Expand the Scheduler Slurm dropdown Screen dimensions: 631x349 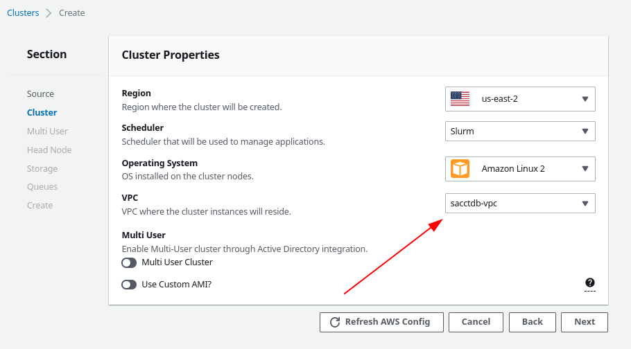pyautogui.click(x=520, y=132)
